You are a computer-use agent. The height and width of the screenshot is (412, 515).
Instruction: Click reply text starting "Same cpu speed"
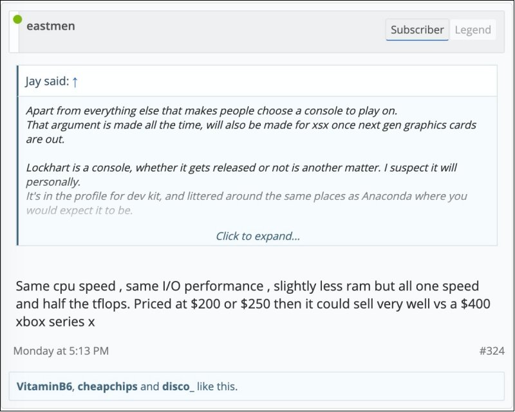[247, 286]
